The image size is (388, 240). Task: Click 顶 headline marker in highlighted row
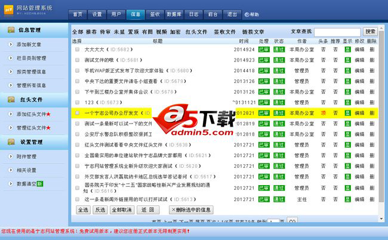click(x=323, y=113)
